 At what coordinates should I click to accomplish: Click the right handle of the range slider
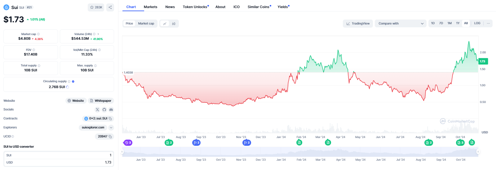click(478, 152)
